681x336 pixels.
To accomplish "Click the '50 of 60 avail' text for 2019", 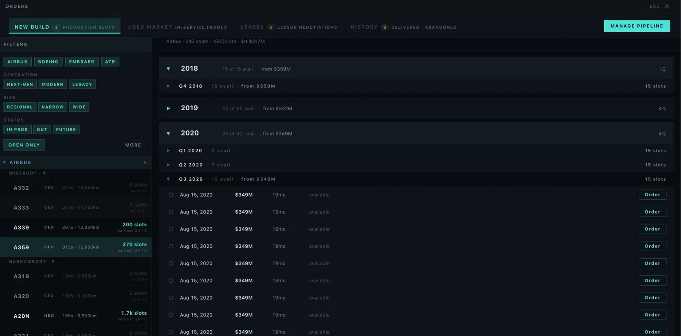I will [238, 109].
